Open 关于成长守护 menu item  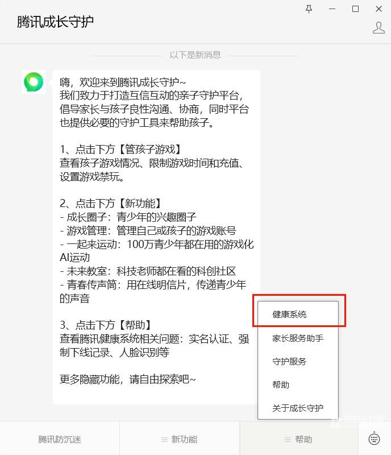click(298, 408)
